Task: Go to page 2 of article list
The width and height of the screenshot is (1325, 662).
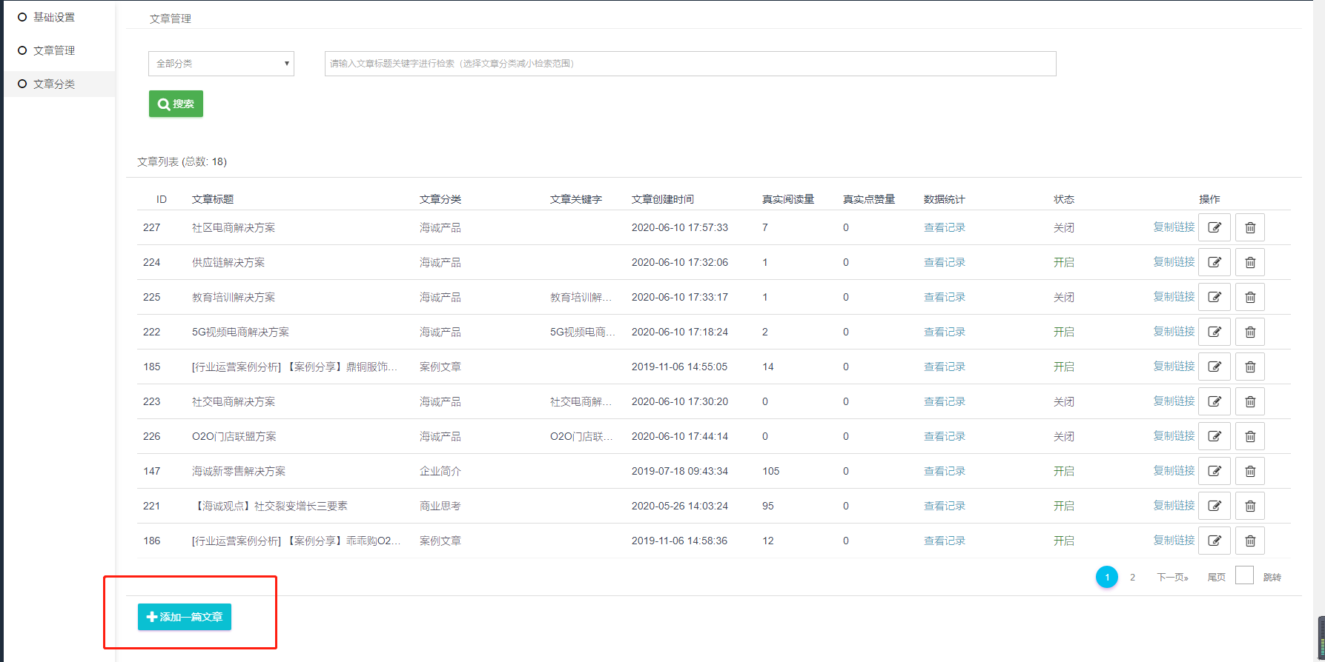Action: 1132,577
